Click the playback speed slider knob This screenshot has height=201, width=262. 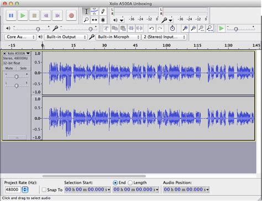236,29
